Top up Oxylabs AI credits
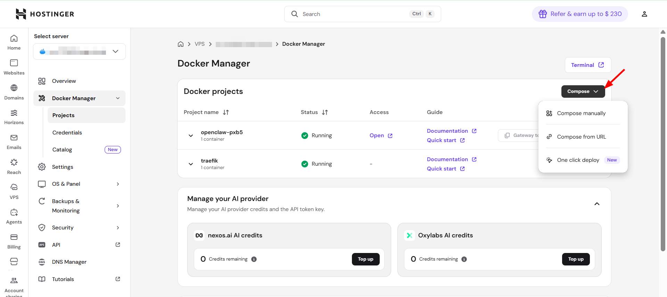 pyautogui.click(x=576, y=259)
